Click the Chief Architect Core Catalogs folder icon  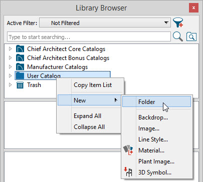click(20, 49)
